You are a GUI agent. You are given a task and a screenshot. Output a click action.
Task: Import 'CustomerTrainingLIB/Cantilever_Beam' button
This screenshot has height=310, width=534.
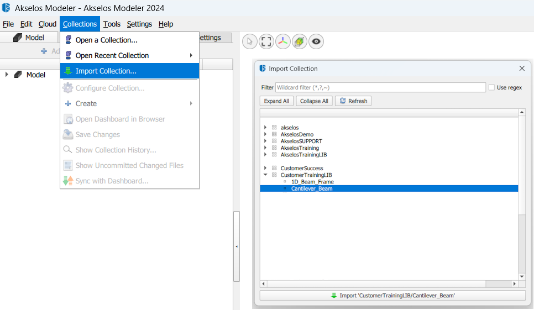coord(392,296)
